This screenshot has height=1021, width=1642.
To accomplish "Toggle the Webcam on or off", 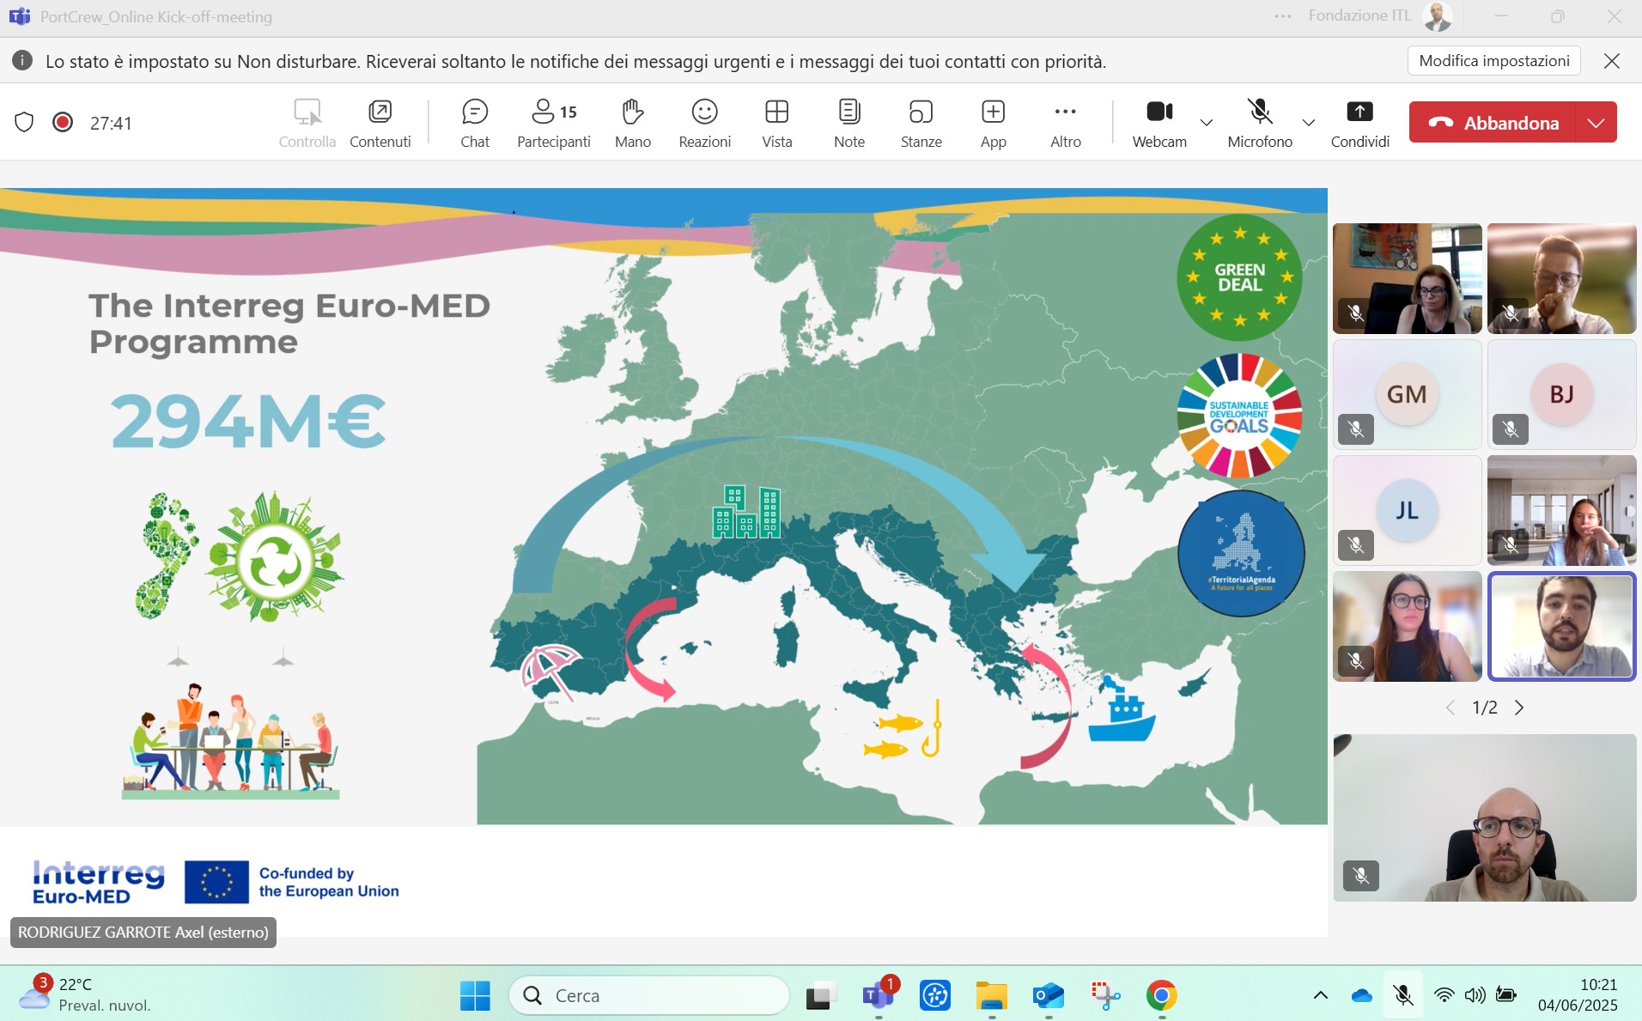I will click(x=1159, y=123).
